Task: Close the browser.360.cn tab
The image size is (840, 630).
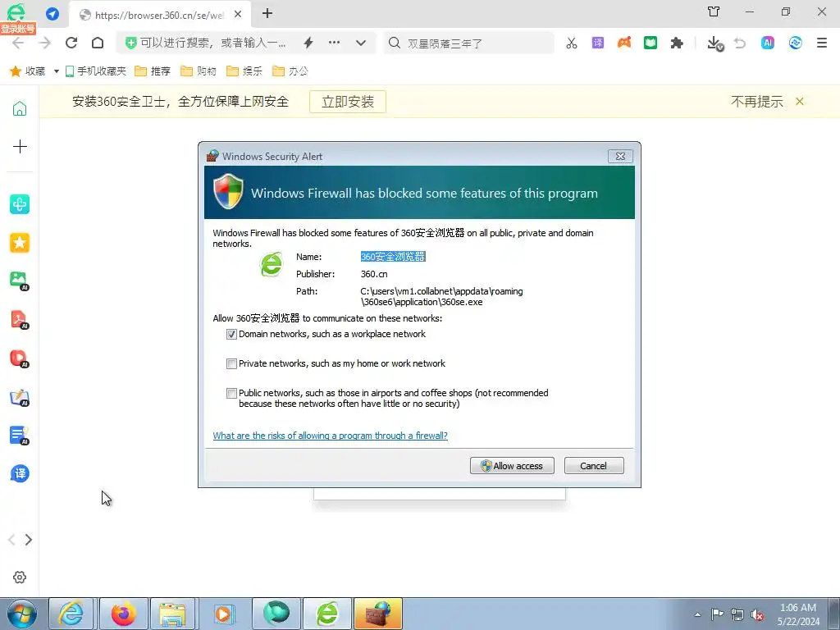Action: click(x=238, y=15)
